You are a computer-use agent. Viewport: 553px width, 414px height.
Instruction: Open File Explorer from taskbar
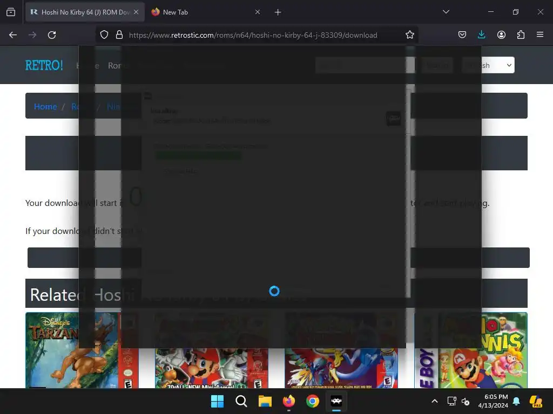[265, 401]
